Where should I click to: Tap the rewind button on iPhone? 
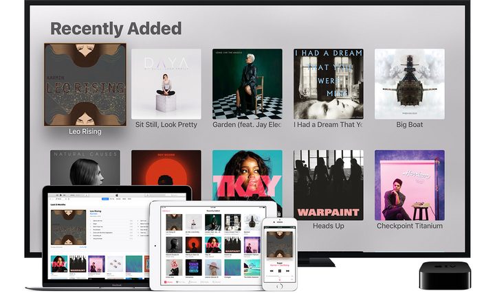(x=272, y=271)
